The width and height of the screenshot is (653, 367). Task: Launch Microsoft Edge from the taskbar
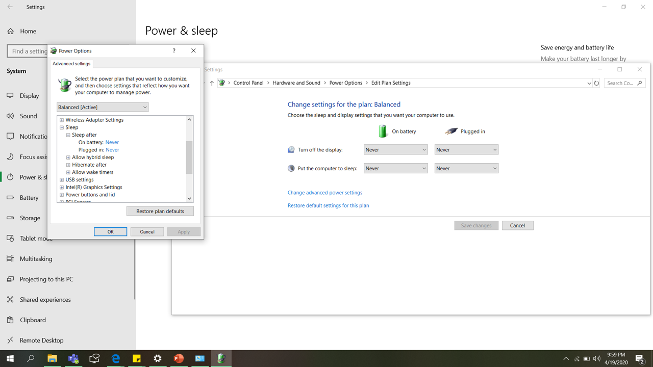click(115, 358)
